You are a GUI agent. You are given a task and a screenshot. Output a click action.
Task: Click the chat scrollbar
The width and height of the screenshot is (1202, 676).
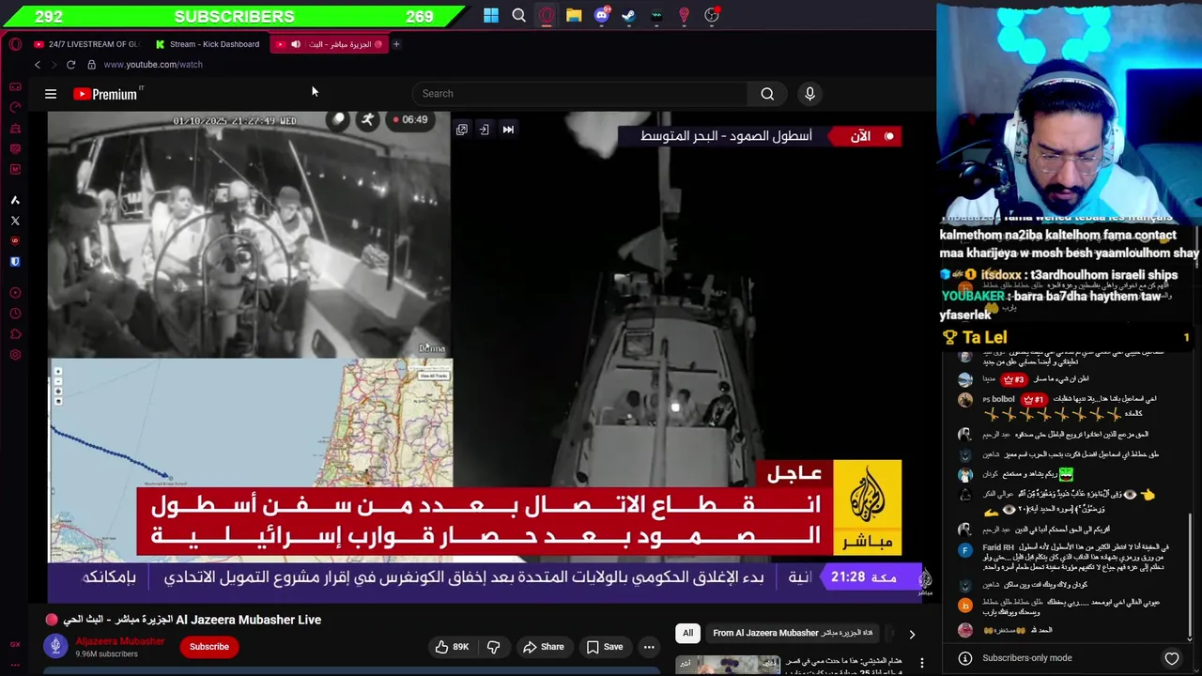pyautogui.click(x=1190, y=577)
